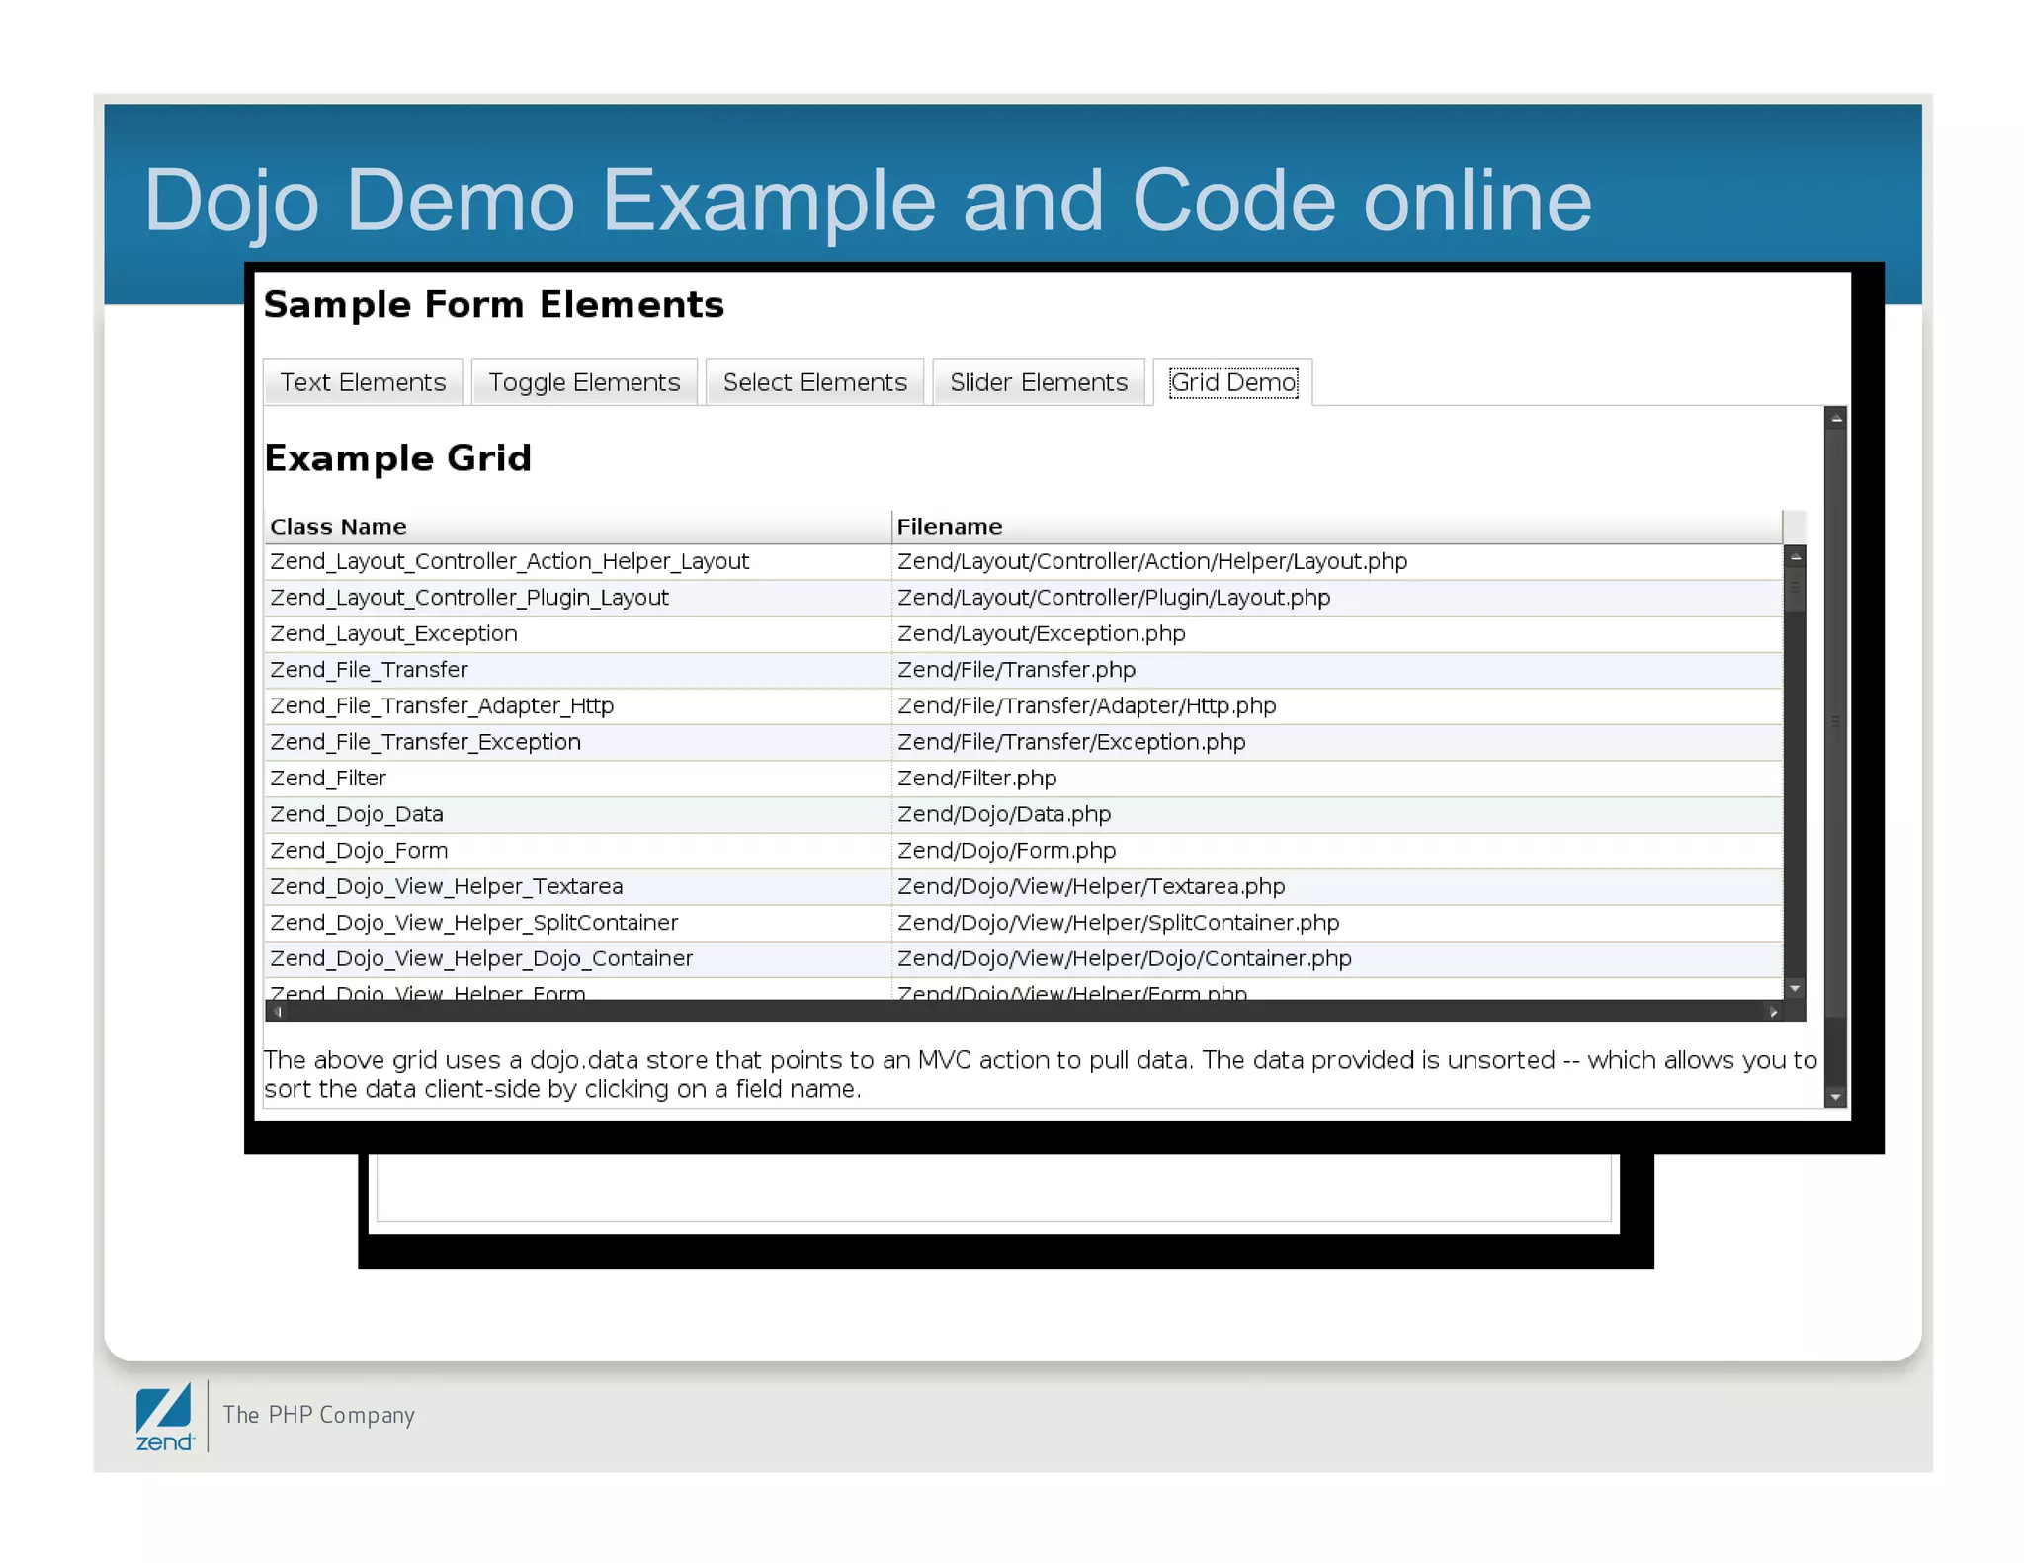Sort grid by Filename column header
Screen dimensions: 2024x1563
point(1337,527)
